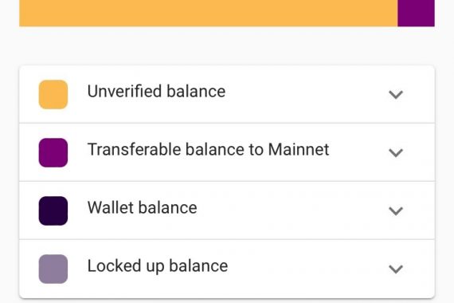
Task: Tap the Locked up balance label
Action: pyautogui.click(x=158, y=266)
